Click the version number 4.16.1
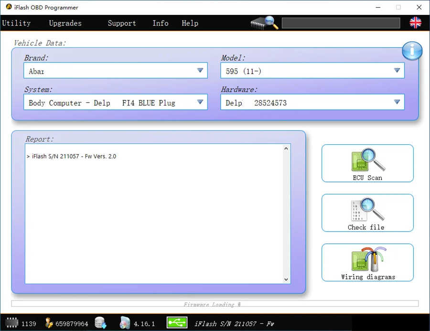Image resolution: width=430 pixels, height=331 pixels. (144, 324)
